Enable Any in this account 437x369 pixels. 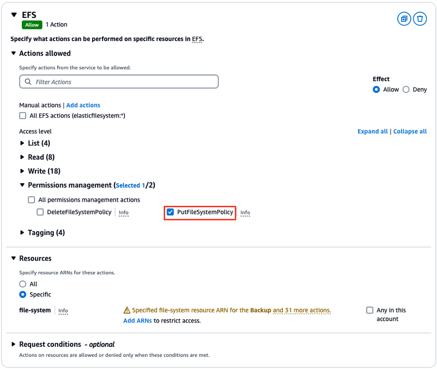(x=370, y=310)
